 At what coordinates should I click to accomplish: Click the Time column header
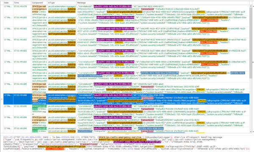click(22, 3)
